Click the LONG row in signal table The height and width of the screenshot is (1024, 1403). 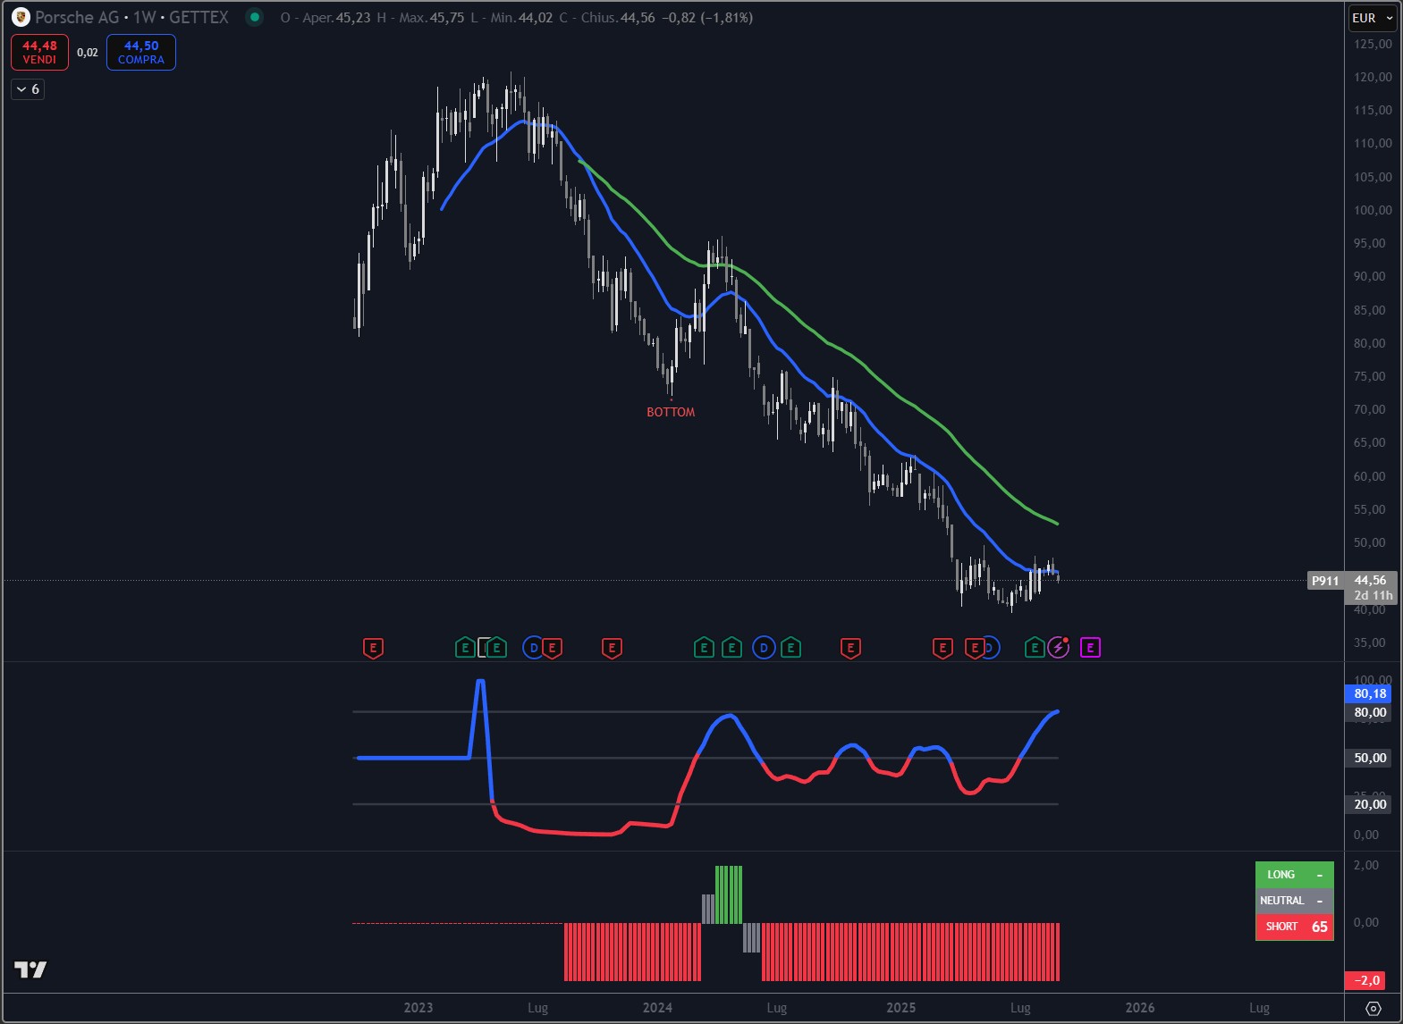pos(1294,875)
